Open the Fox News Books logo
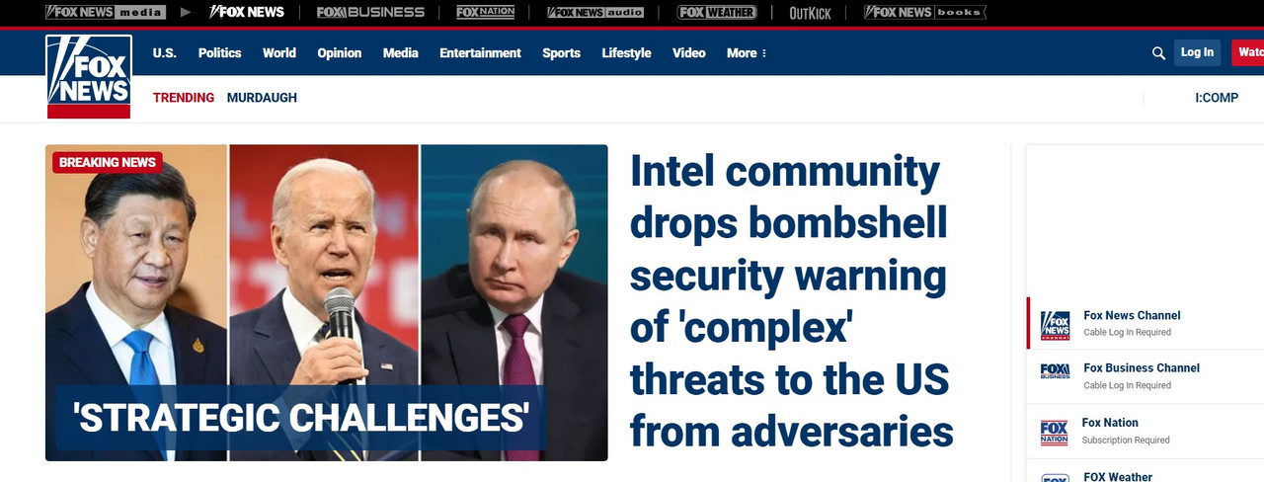The width and height of the screenshot is (1264, 482). point(924,13)
